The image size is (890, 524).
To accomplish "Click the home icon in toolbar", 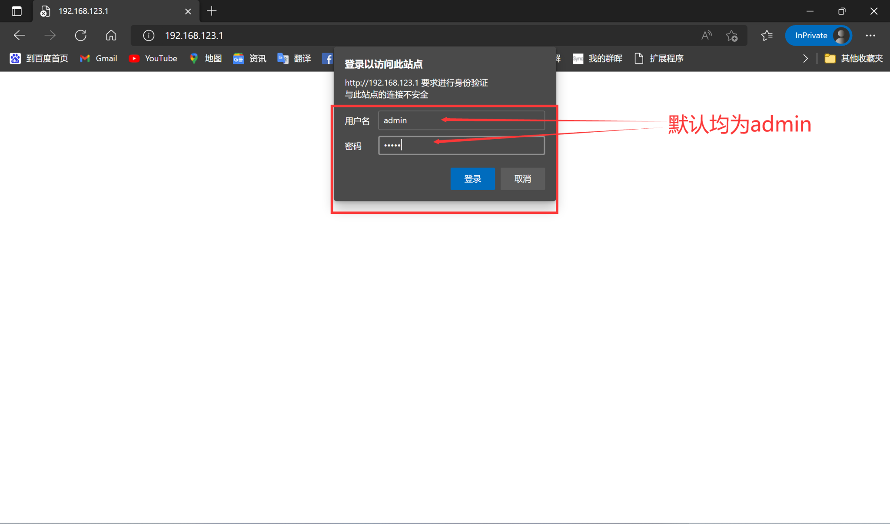I will tap(111, 35).
